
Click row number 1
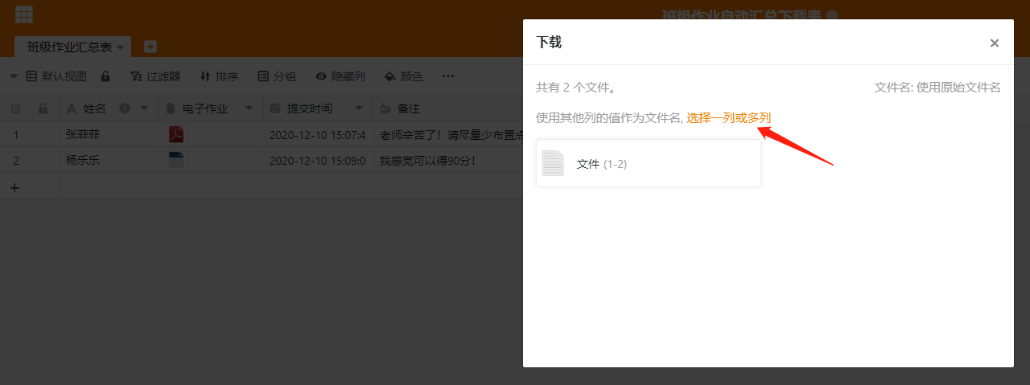tap(15, 134)
